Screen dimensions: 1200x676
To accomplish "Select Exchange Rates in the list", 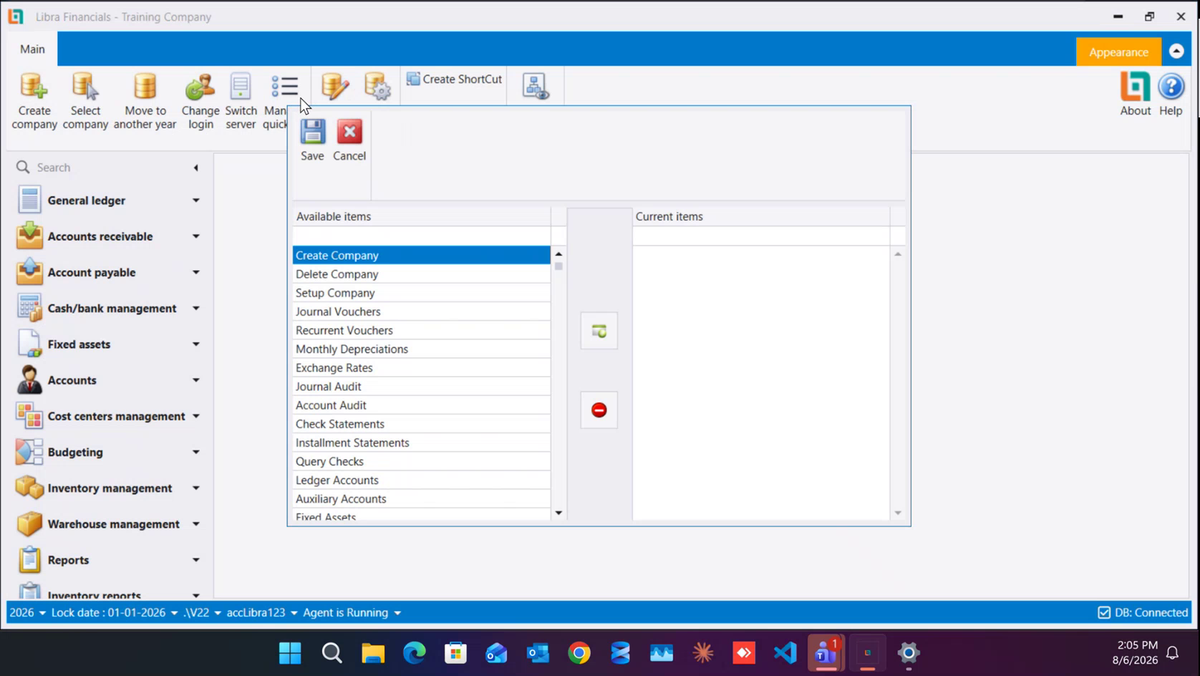I will coord(421,367).
